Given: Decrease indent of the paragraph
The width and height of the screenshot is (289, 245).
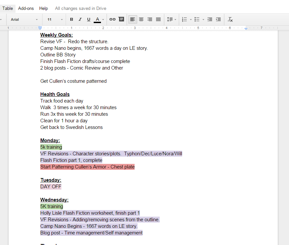Looking at the screenshot, I should (x=210, y=19).
